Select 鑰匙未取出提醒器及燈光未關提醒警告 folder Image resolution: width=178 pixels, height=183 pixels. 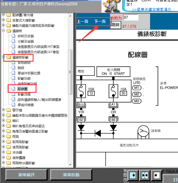[x=40, y=115]
